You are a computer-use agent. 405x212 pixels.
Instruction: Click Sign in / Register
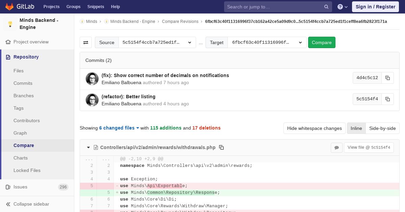pos(375,7)
